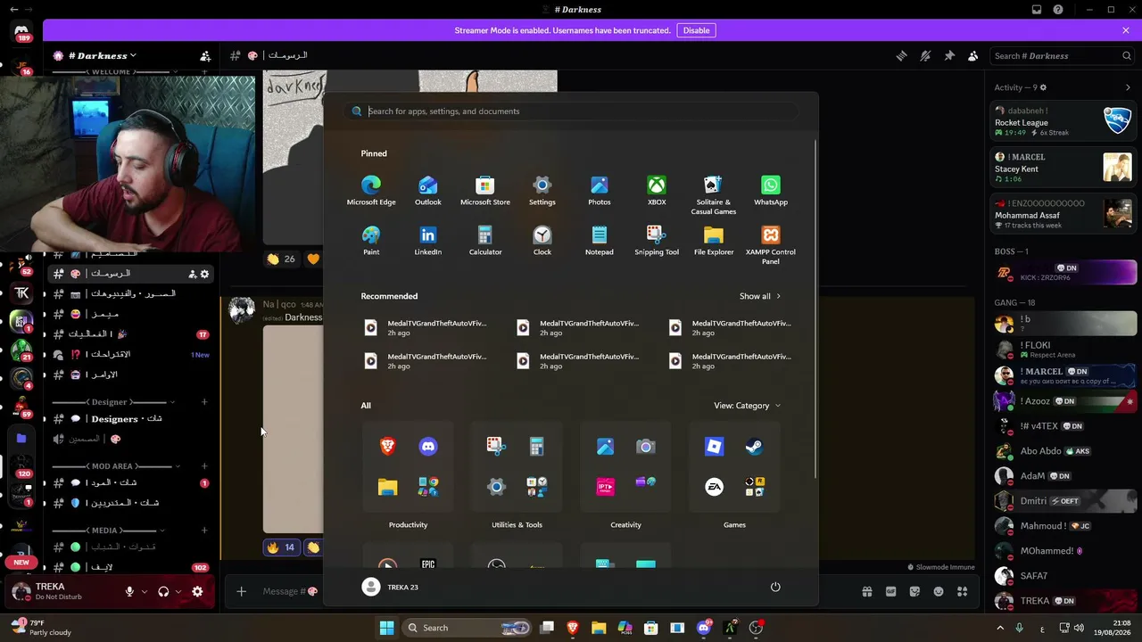1142x642 pixels.
Task: Launch the Photos app
Action: (x=600, y=191)
